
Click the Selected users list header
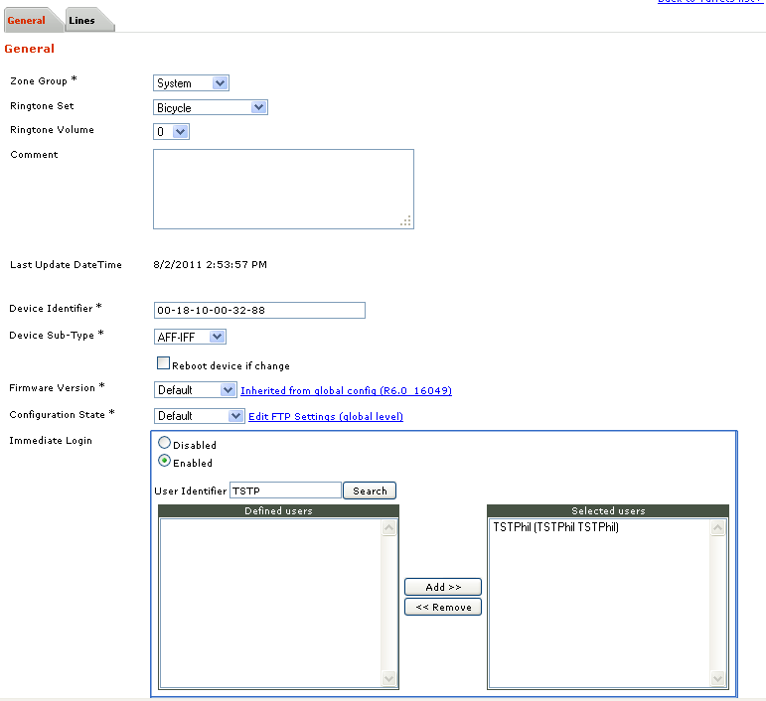pyautogui.click(x=608, y=511)
